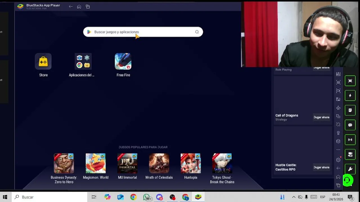This screenshot has width=360, height=202.
Task: Click the green lightning bolt overlay button
Action: click(x=350, y=96)
